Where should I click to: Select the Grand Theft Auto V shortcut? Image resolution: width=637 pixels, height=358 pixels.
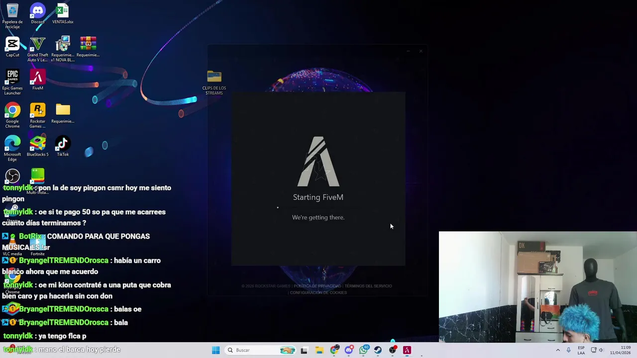tap(37, 49)
